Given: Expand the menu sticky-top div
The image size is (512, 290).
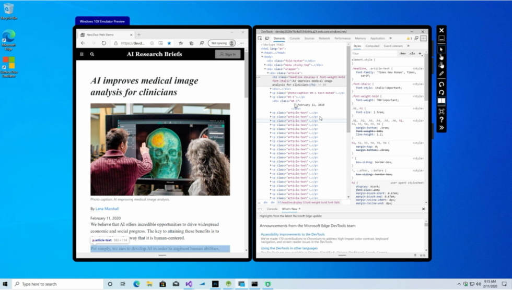Looking at the screenshot, I should [x=265, y=65].
